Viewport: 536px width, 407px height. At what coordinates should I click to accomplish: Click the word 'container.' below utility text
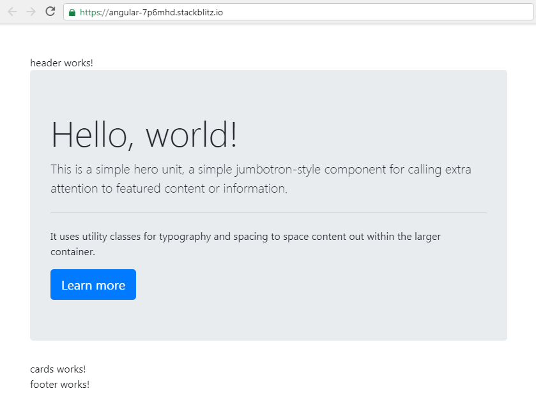coord(73,252)
